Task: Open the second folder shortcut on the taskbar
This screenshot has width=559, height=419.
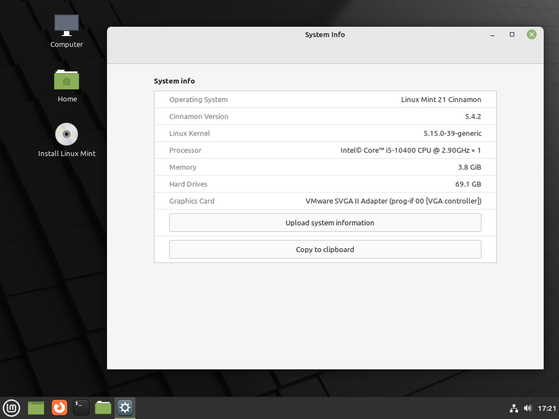Action: tap(103, 408)
